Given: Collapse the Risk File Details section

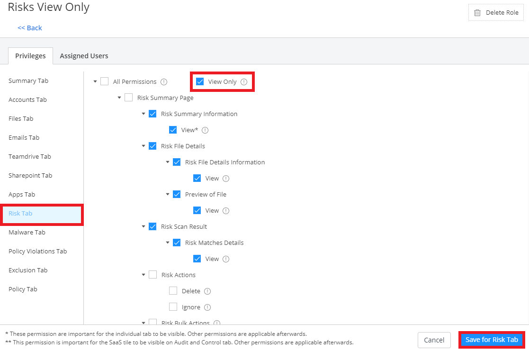Looking at the screenshot, I should [x=143, y=146].
